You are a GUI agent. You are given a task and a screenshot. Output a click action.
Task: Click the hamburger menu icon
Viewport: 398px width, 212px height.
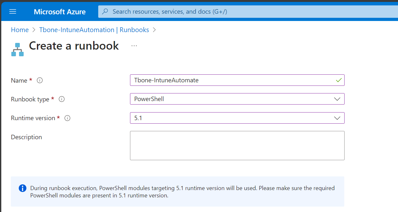[x=13, y=11]
